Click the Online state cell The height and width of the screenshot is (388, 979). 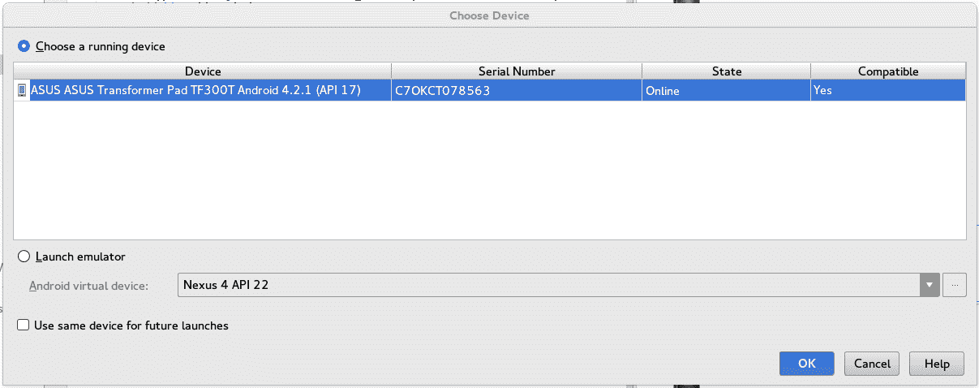[x=727, y=91]
